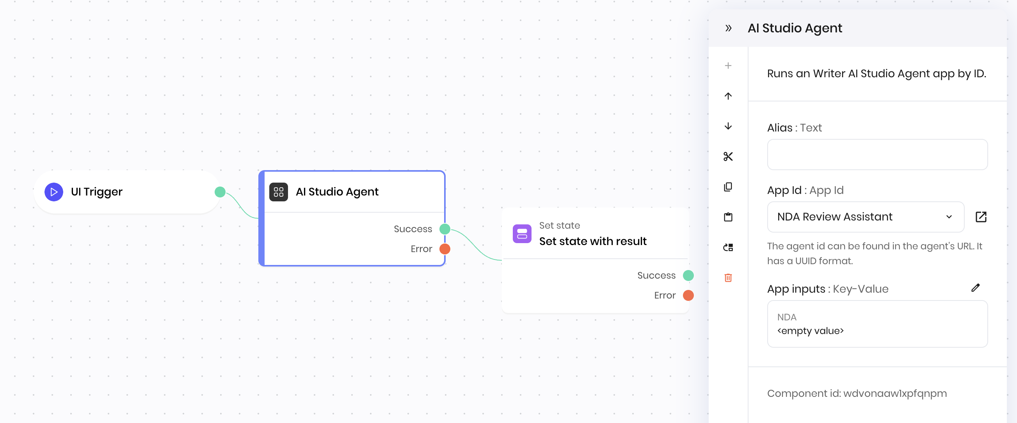Click the clipboard paste icon

(x=728, y=217)
